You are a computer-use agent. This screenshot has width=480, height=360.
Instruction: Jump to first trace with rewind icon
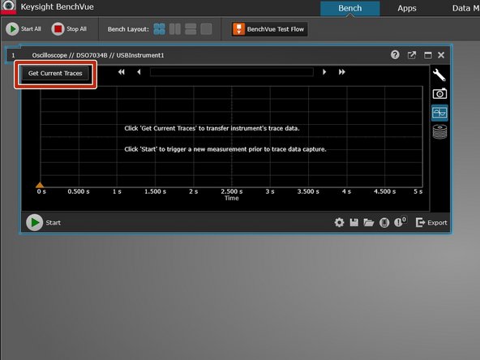coord(122,72)
